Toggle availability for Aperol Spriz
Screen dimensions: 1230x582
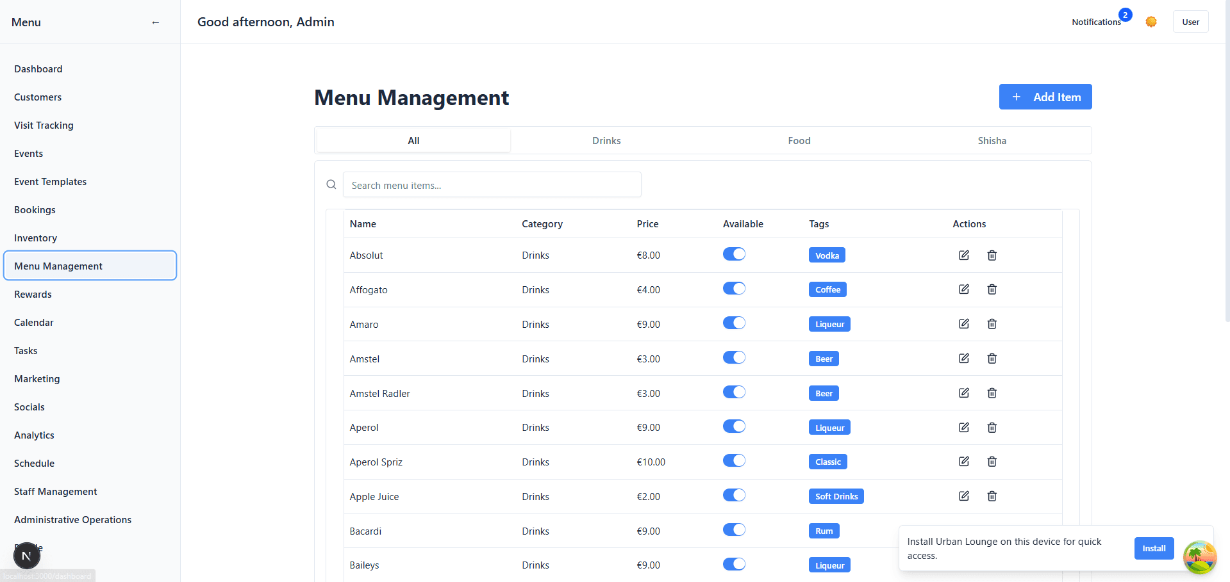tap(734, 461)
